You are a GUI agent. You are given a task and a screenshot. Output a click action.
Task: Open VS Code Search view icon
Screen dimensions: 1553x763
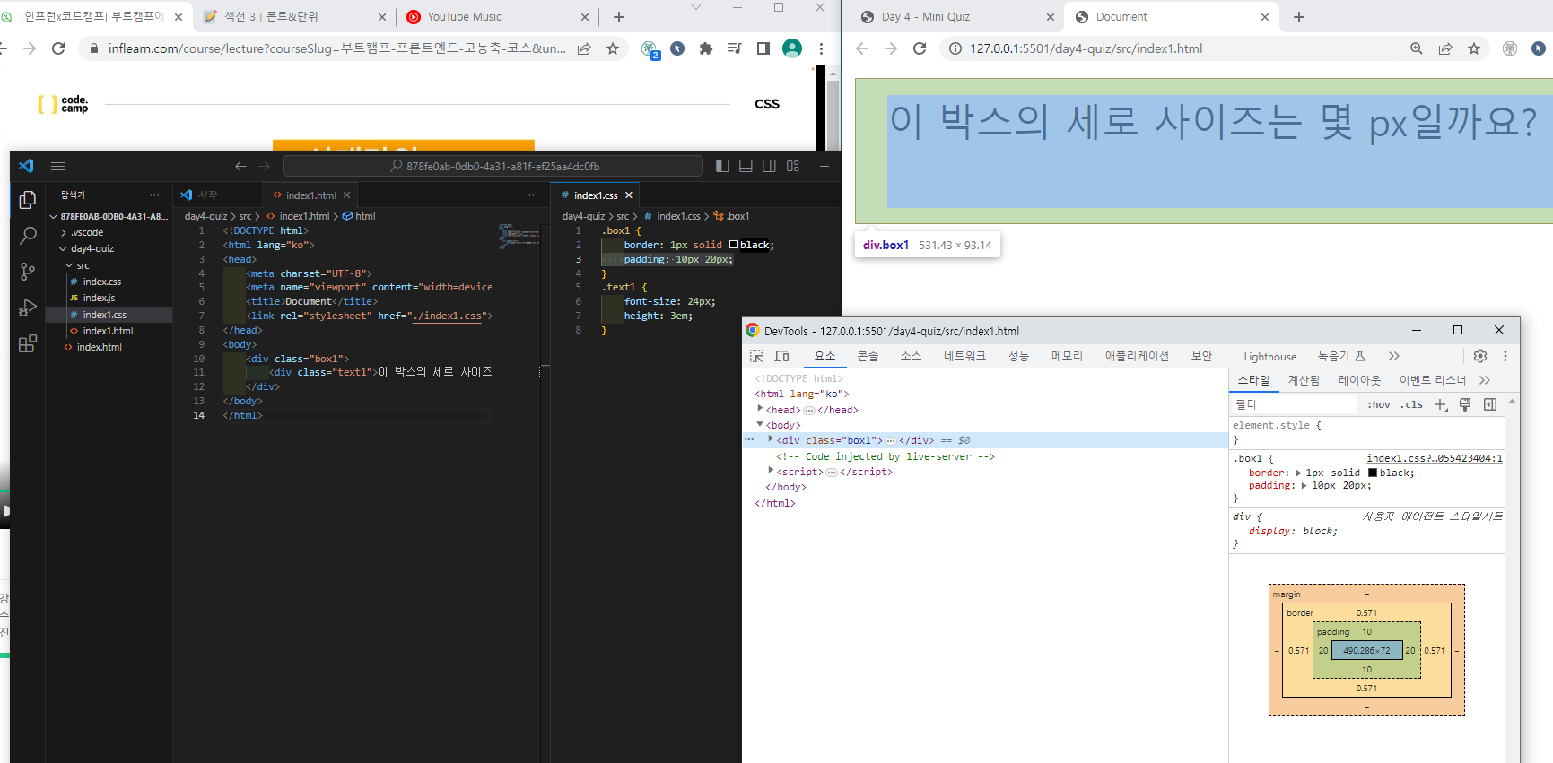pyautogui.click(x=28, y=236)
